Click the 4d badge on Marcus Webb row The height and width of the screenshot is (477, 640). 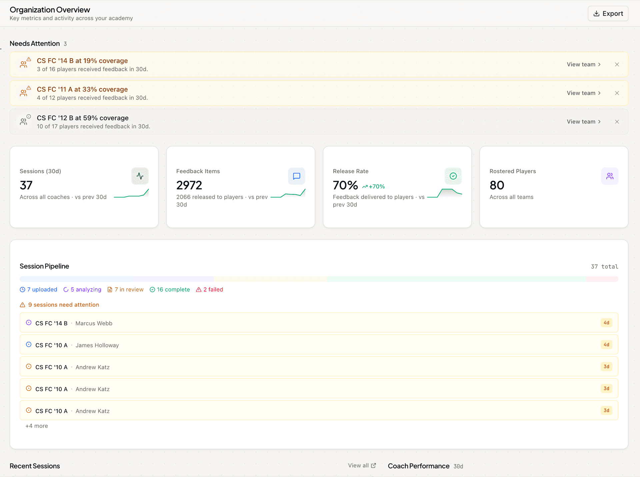click(x=606, y=323)
